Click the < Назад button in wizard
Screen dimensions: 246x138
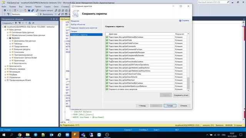[142, 106]
